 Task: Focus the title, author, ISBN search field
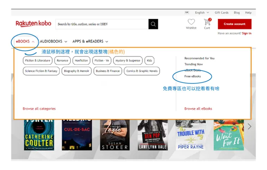coord(102,24)
